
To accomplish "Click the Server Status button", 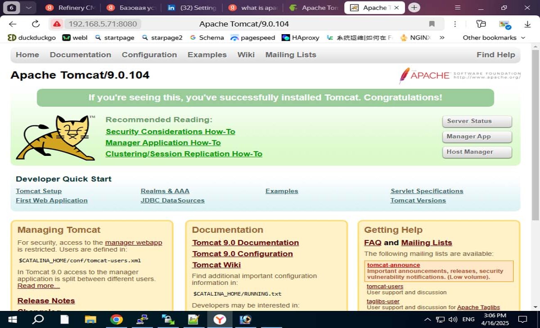I will [x=477, y=121].
